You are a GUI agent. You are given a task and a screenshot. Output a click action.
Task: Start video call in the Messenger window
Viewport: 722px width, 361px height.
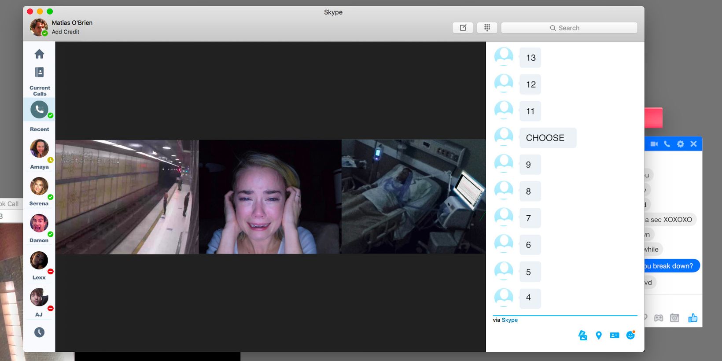point(654,144)
